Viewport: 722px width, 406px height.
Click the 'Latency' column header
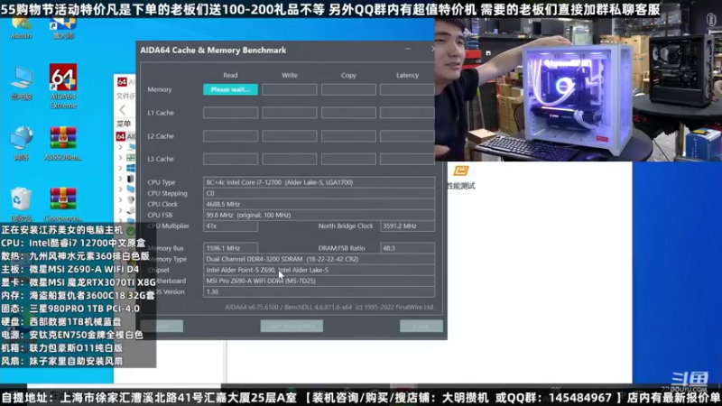click(408, 75)
